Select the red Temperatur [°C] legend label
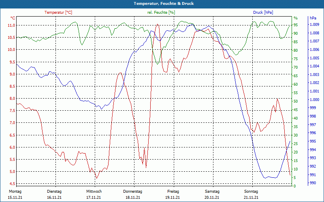The image size is (324, 202). click(58, 13)
